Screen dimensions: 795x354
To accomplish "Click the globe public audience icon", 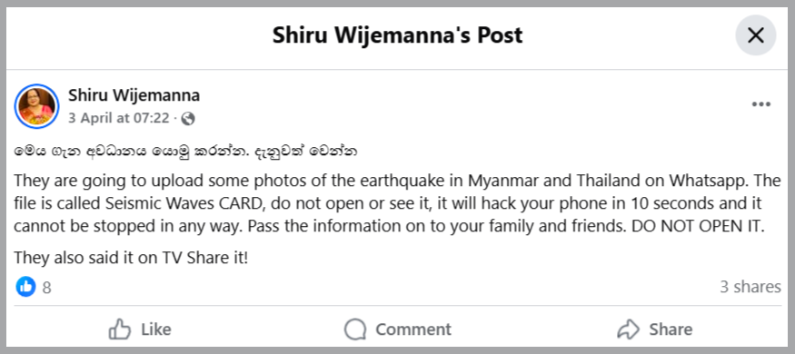I will (187, 119).
